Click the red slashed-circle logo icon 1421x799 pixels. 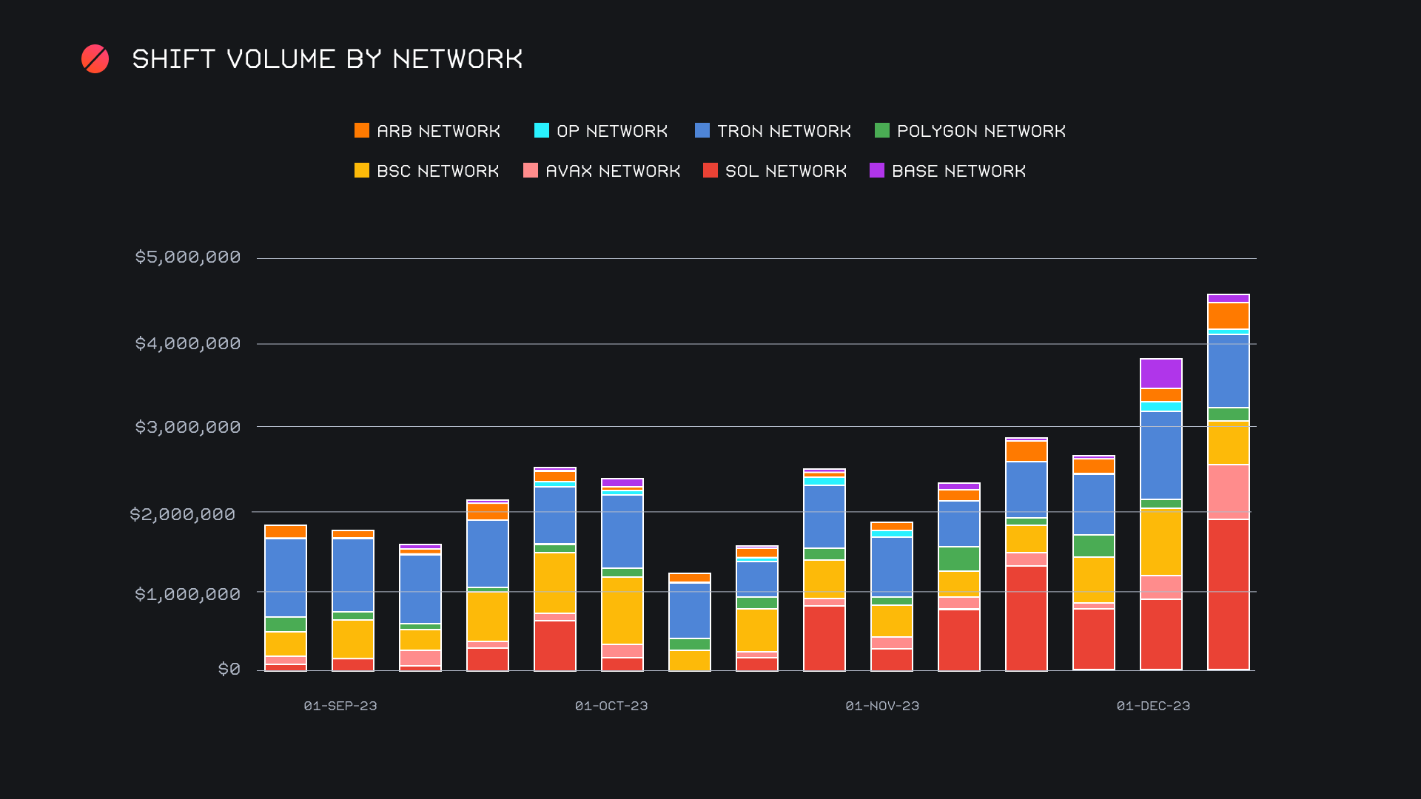pyautogui.click(x=95, y=59)
